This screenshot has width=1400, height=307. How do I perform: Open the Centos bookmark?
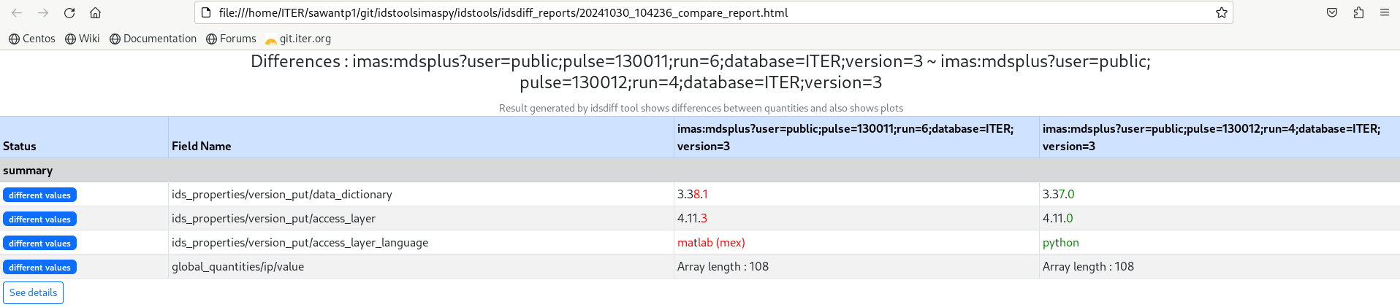tap(32, 39)
